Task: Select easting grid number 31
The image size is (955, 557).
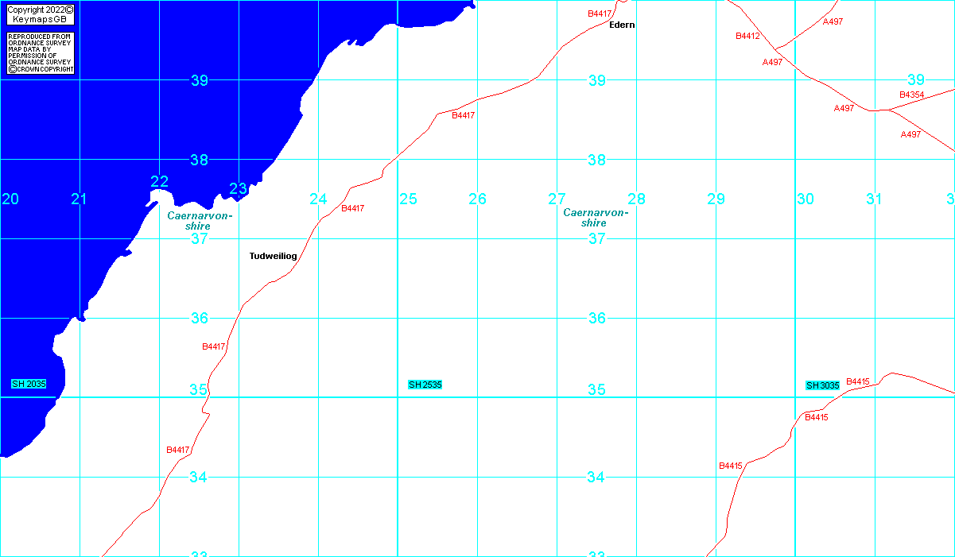Action: pyautogui.click(x=874, y=199)
